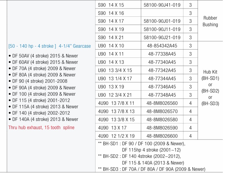This screenshot has height=173, width=231.
Task: Select the S90 14 X 16 row
Action: pyautogui.click(x=111, y=13)
